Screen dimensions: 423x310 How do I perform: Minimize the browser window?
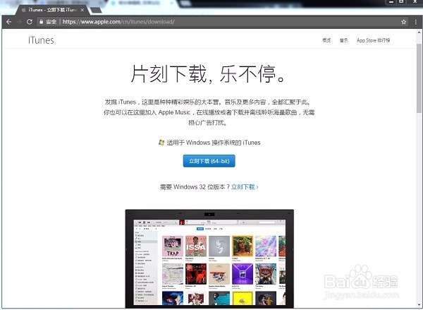391,2
